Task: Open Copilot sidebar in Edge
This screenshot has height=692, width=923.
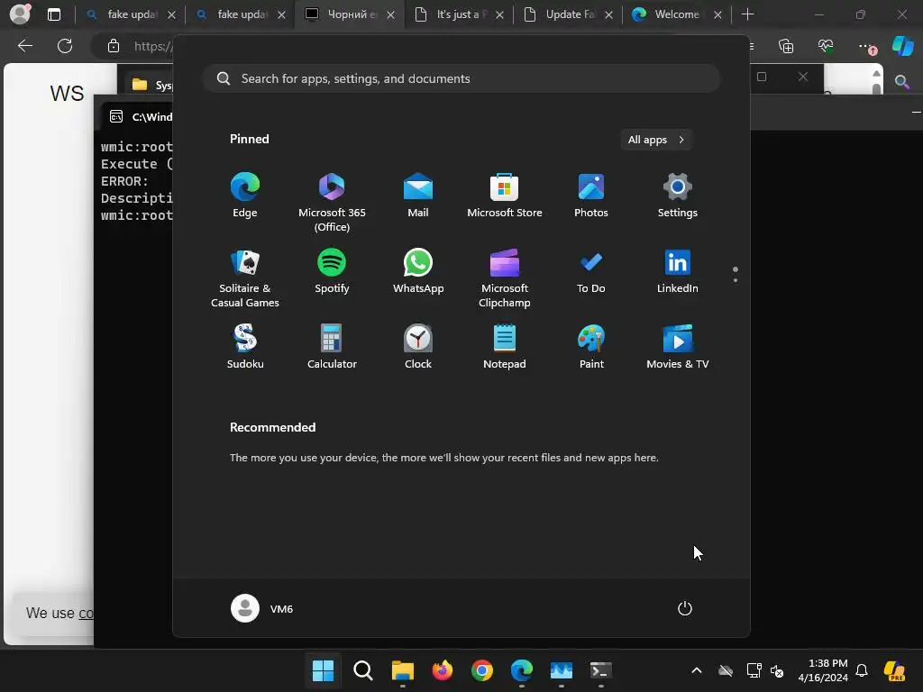Action: [903, 46]
